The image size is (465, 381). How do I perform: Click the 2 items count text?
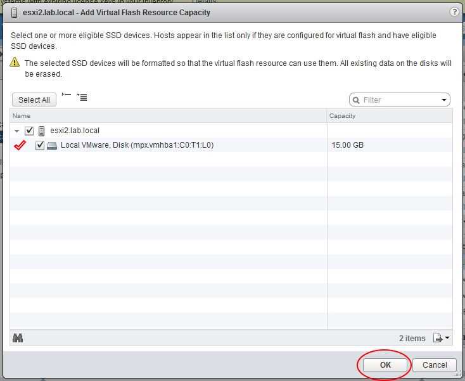click(x=412, y=339)
